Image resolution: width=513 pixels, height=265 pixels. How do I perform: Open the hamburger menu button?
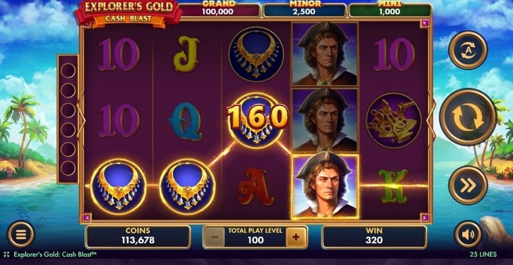coord(21,234)
